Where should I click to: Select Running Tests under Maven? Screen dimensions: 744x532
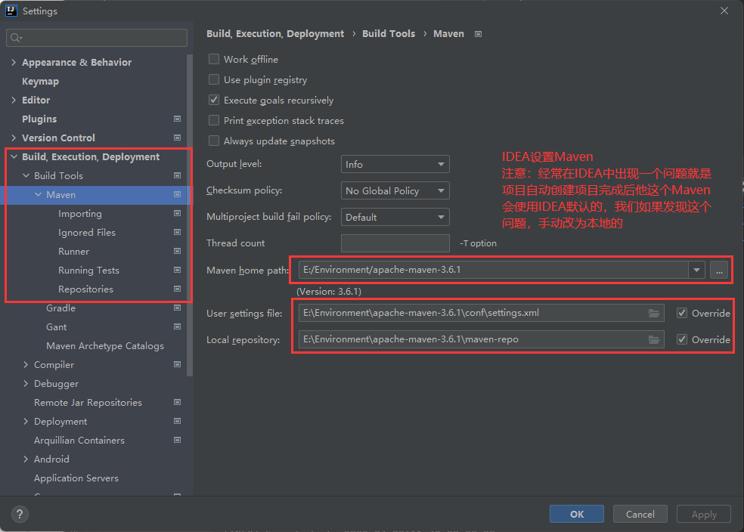88,271
